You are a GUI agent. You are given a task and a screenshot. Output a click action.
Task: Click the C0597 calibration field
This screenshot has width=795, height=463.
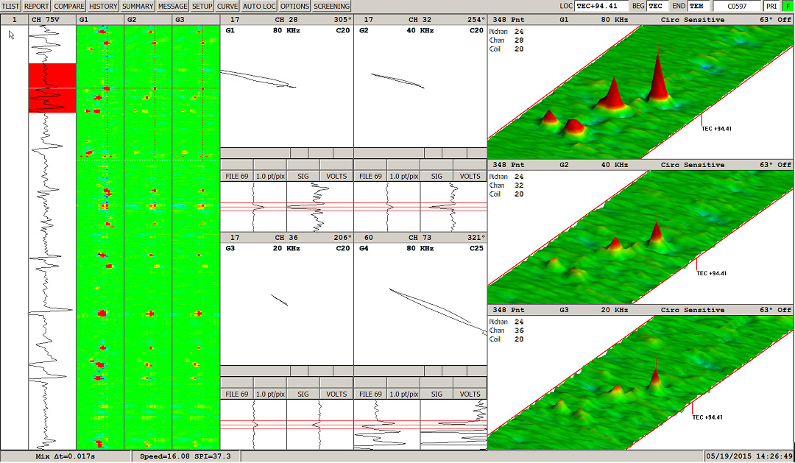tap(737, 6)
